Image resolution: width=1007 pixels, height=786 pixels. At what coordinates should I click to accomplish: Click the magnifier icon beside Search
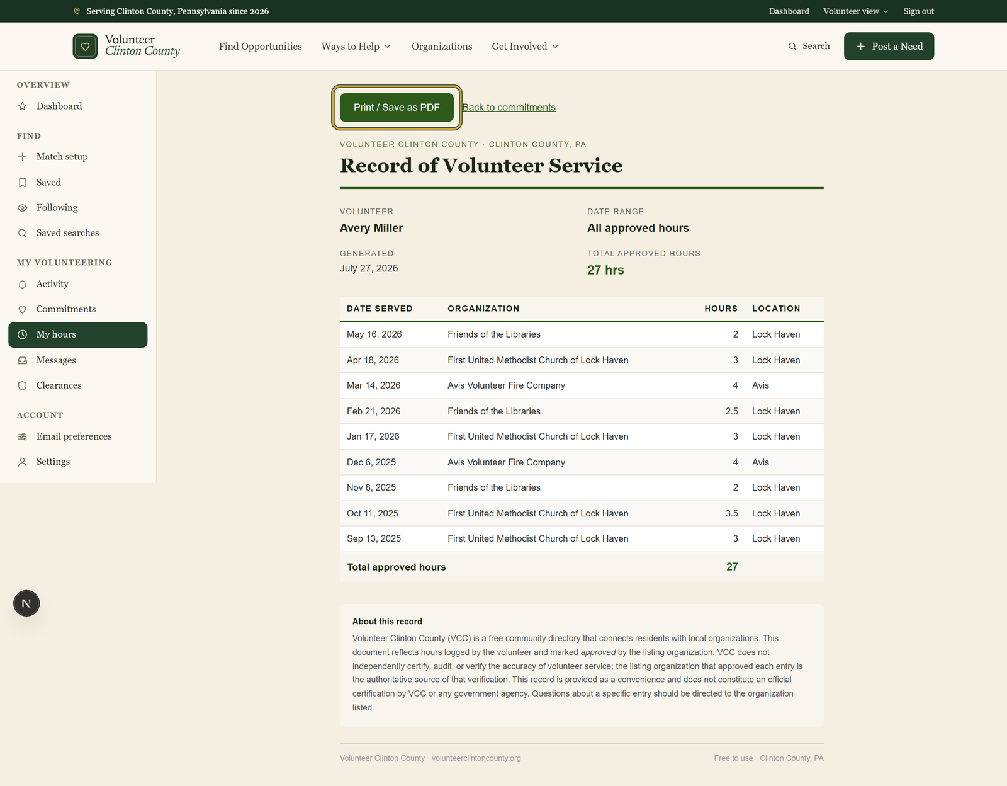(792, 47)
